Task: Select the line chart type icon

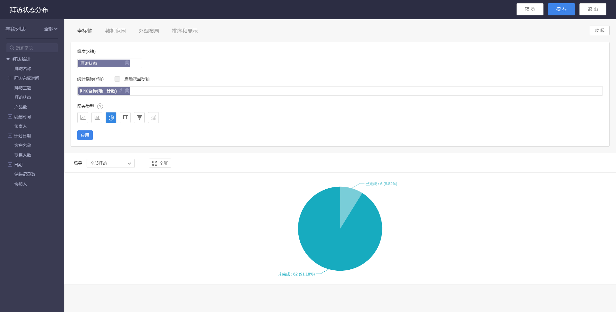Action: point(83,118)
